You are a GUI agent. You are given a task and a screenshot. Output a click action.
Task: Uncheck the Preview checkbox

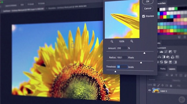point(144,16)
